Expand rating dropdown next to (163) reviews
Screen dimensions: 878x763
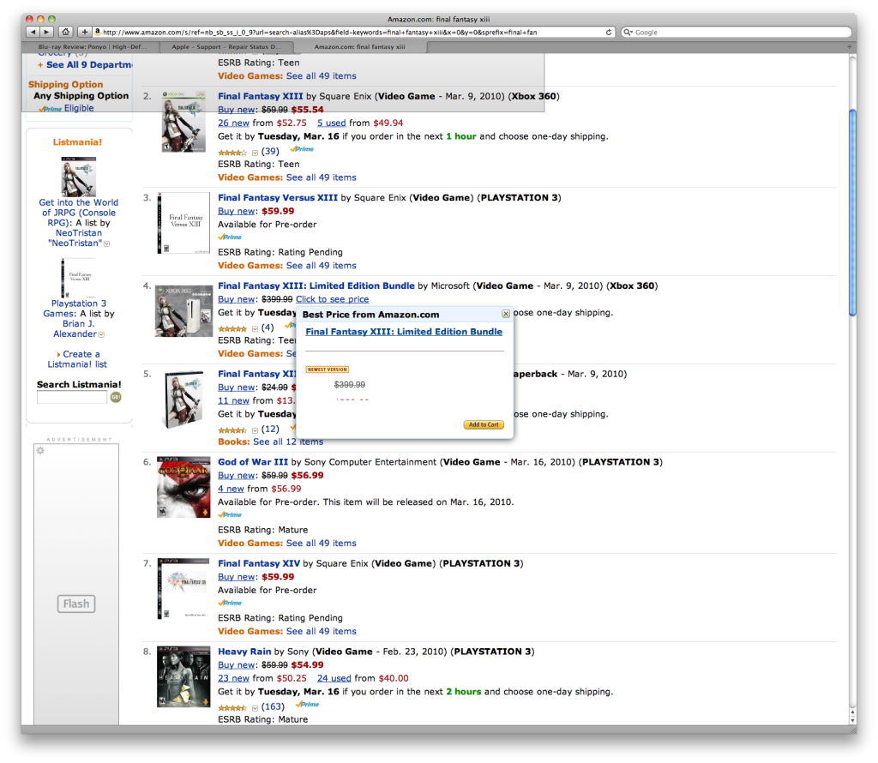click(x=255, y=707)
